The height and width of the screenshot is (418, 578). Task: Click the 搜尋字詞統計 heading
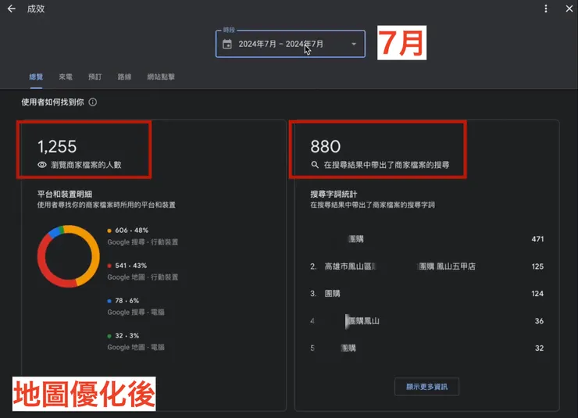(x=334, y=195)
